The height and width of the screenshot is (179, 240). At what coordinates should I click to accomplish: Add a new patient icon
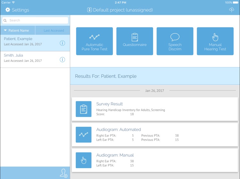coord(64,173)
